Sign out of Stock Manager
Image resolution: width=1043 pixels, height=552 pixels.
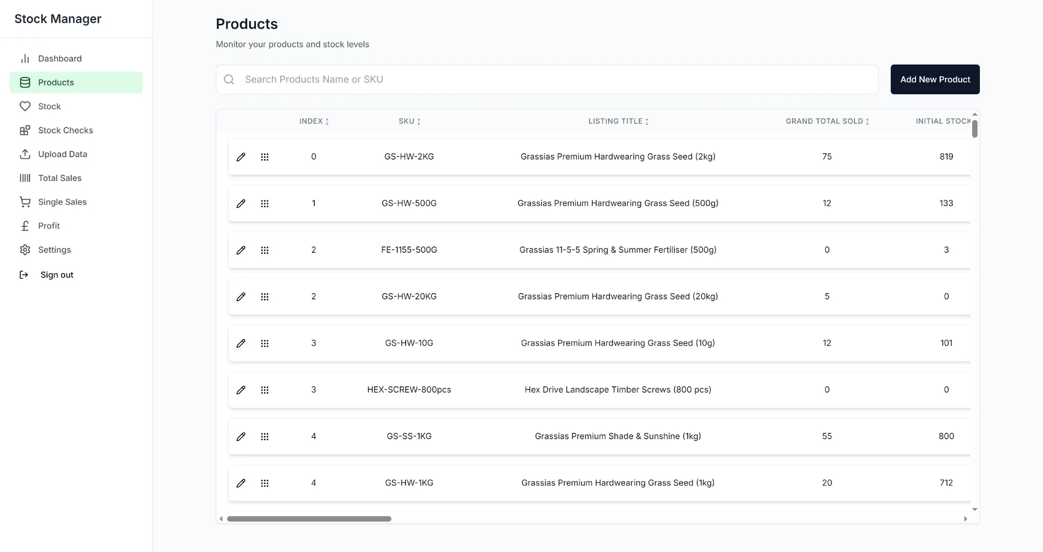47,275
